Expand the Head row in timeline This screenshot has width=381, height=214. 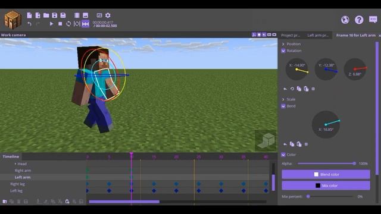tap(15, 164)
